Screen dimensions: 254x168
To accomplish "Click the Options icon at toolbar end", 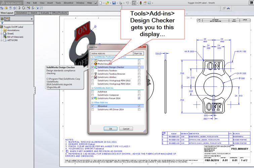I will [x=149, y=3].
